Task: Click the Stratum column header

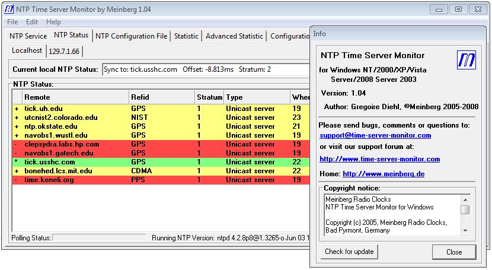Action: [209, 97]
